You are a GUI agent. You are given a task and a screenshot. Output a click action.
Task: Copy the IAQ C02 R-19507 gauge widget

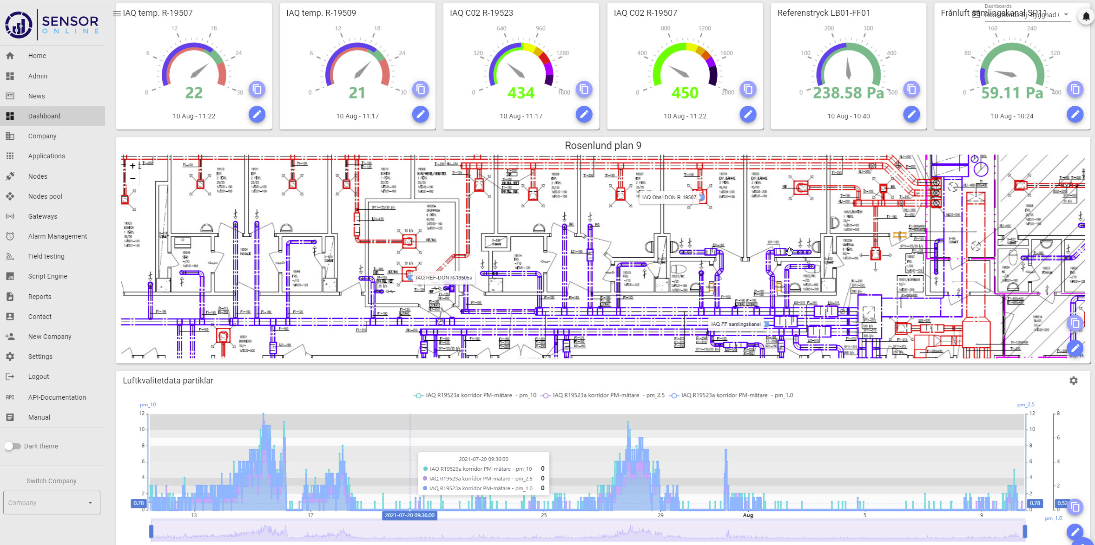pos(748,89)
